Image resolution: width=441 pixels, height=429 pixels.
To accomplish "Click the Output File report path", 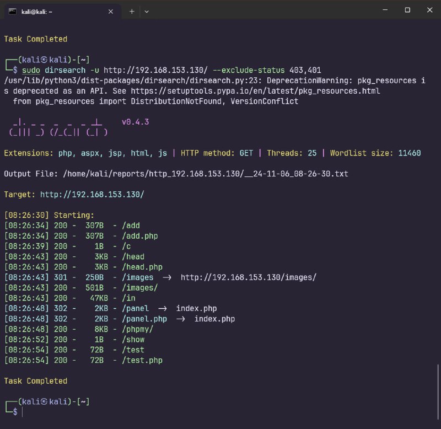I will click(x=206, y=174).
